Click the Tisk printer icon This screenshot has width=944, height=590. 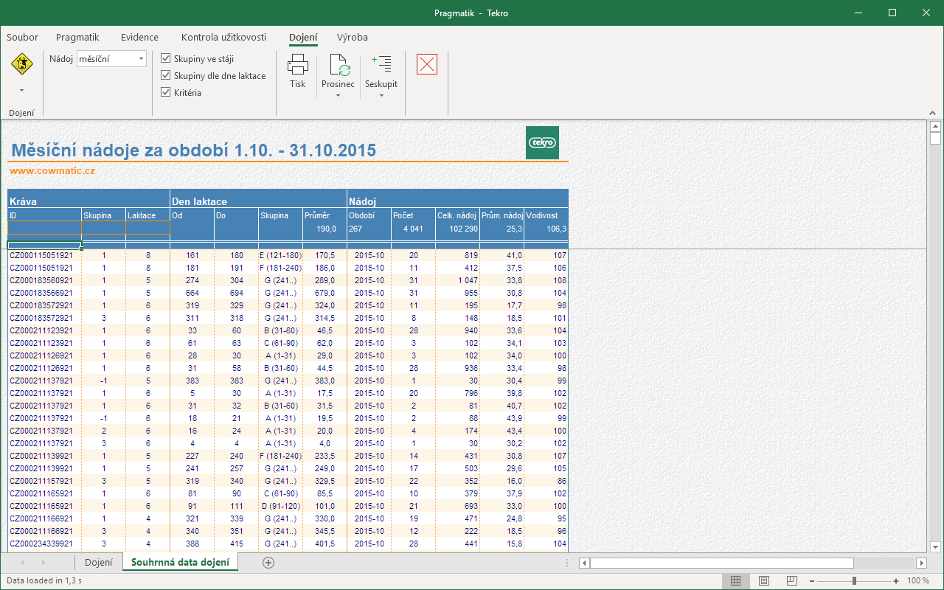point(298,64)
